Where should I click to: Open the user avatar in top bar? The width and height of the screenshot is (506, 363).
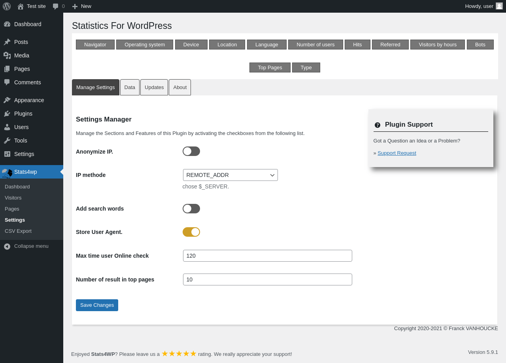click(x=499, y=6)
